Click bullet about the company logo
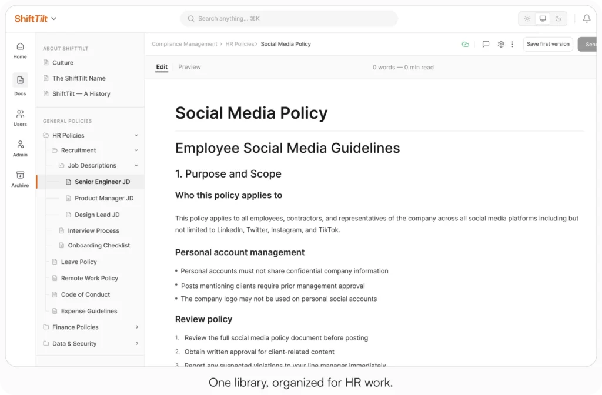This screenshot has height=395, width=602. 279,299
